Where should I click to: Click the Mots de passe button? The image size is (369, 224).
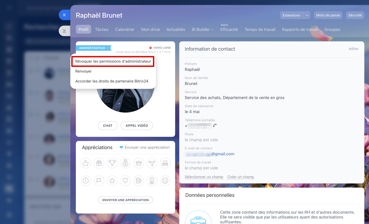328,15
